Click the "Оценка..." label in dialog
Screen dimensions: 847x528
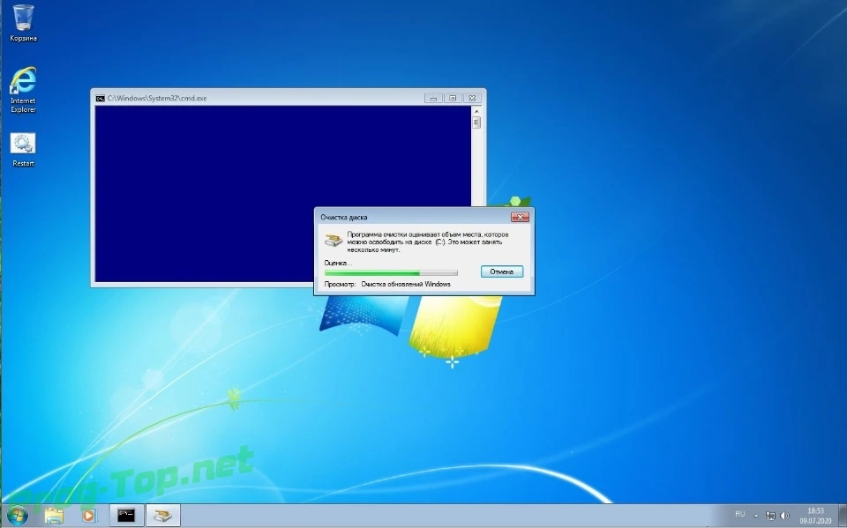coord(338,263)
